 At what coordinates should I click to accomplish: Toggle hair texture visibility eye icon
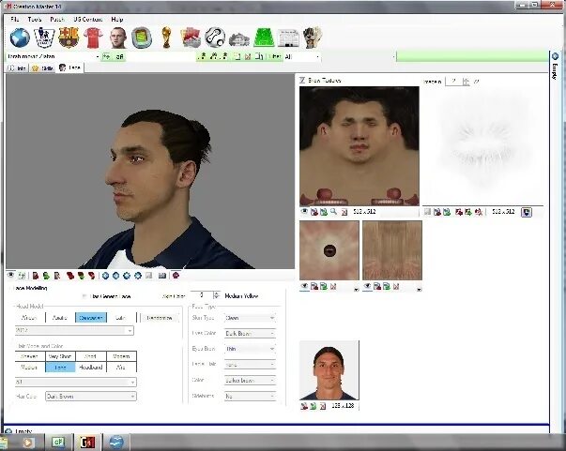(367, 286)
